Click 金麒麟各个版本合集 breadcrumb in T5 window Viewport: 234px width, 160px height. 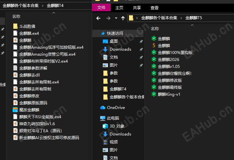pos(159,18)
